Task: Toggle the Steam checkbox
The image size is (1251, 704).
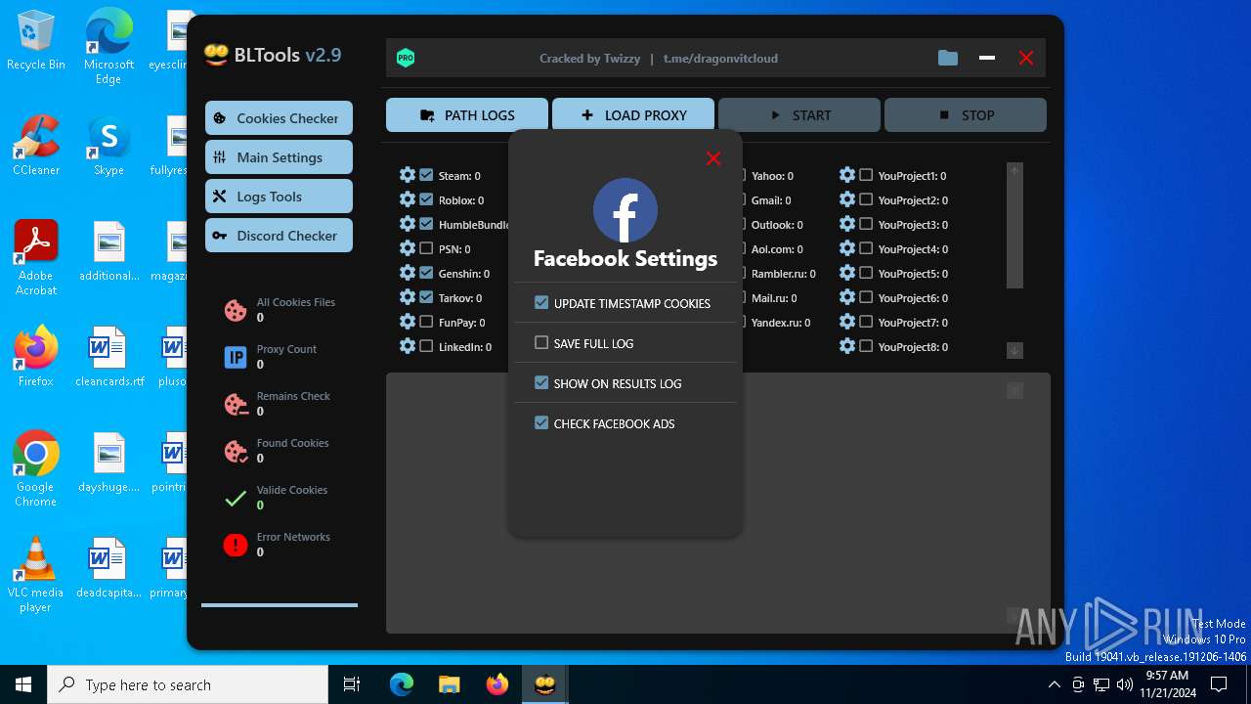Action: tap(426, 175)
